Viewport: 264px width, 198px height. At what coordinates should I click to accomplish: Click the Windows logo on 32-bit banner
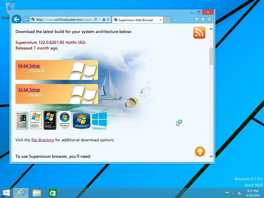tap(83, 94)
